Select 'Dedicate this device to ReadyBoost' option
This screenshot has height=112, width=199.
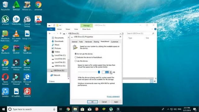coord(89,57)
